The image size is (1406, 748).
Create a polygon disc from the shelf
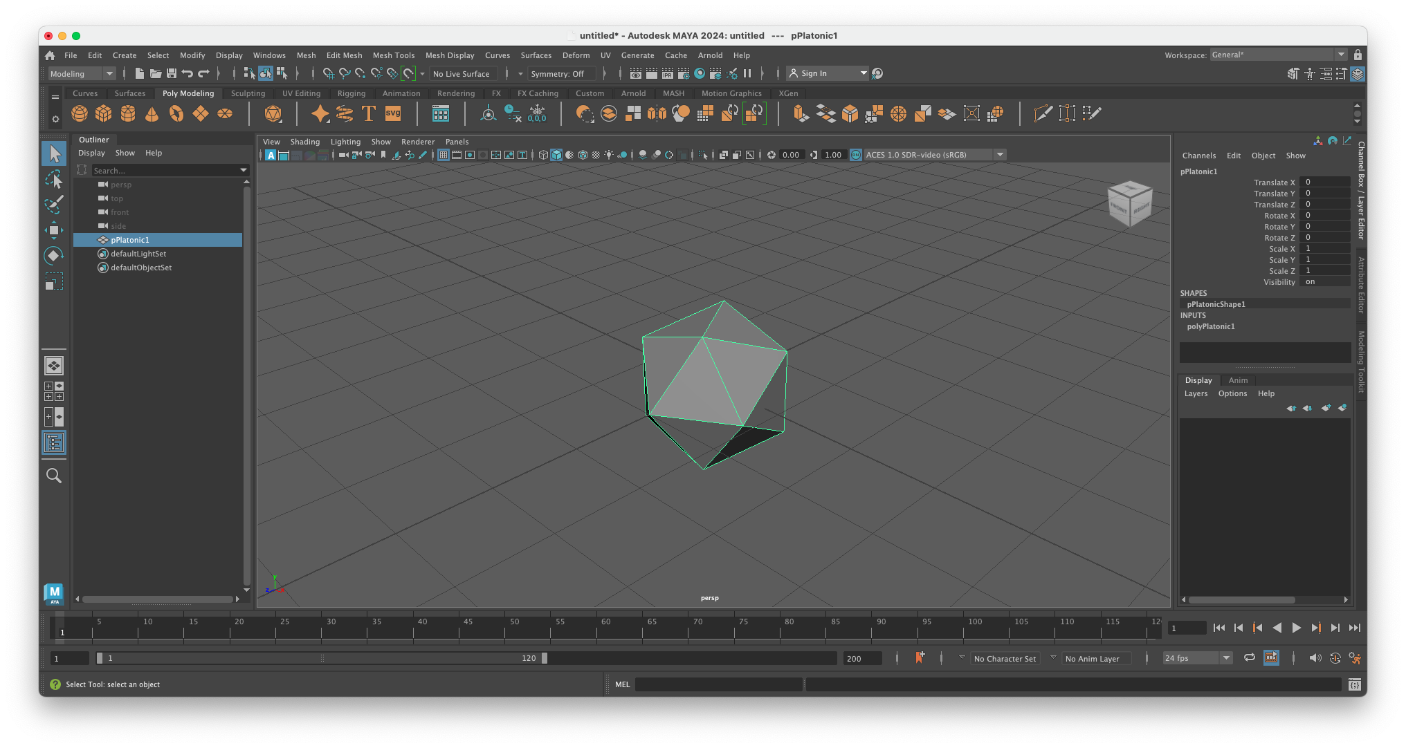[225, 113]
